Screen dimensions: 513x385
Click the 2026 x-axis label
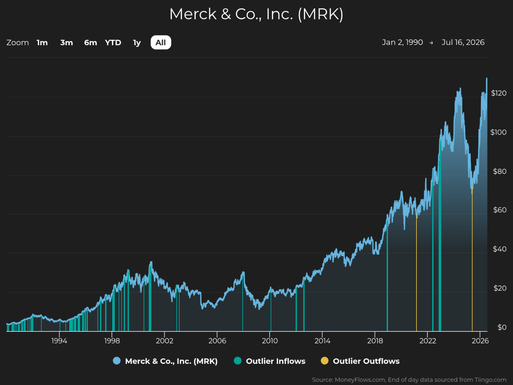pyautogui.click(x=480, y=341)
